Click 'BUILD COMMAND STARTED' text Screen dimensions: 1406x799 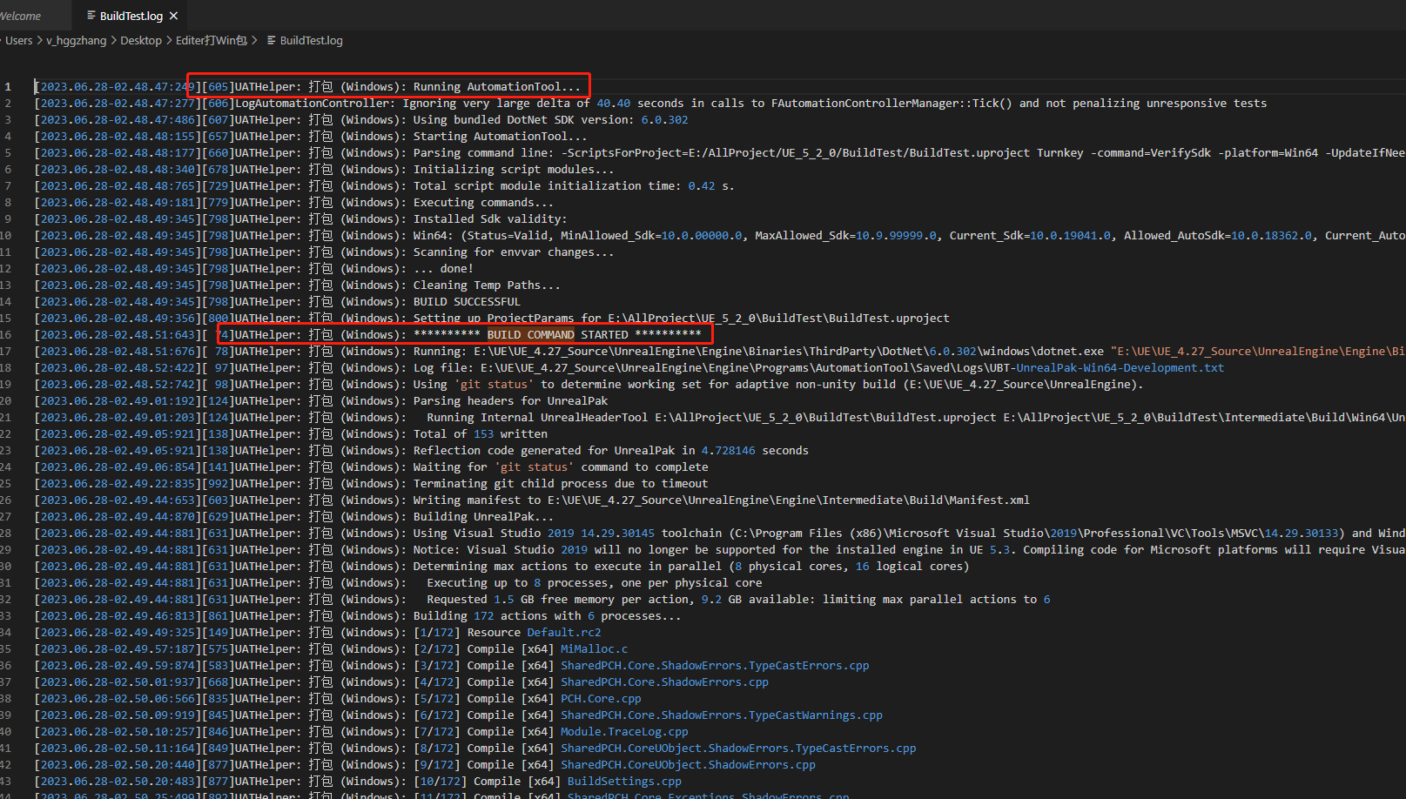[x=557, y=335]
